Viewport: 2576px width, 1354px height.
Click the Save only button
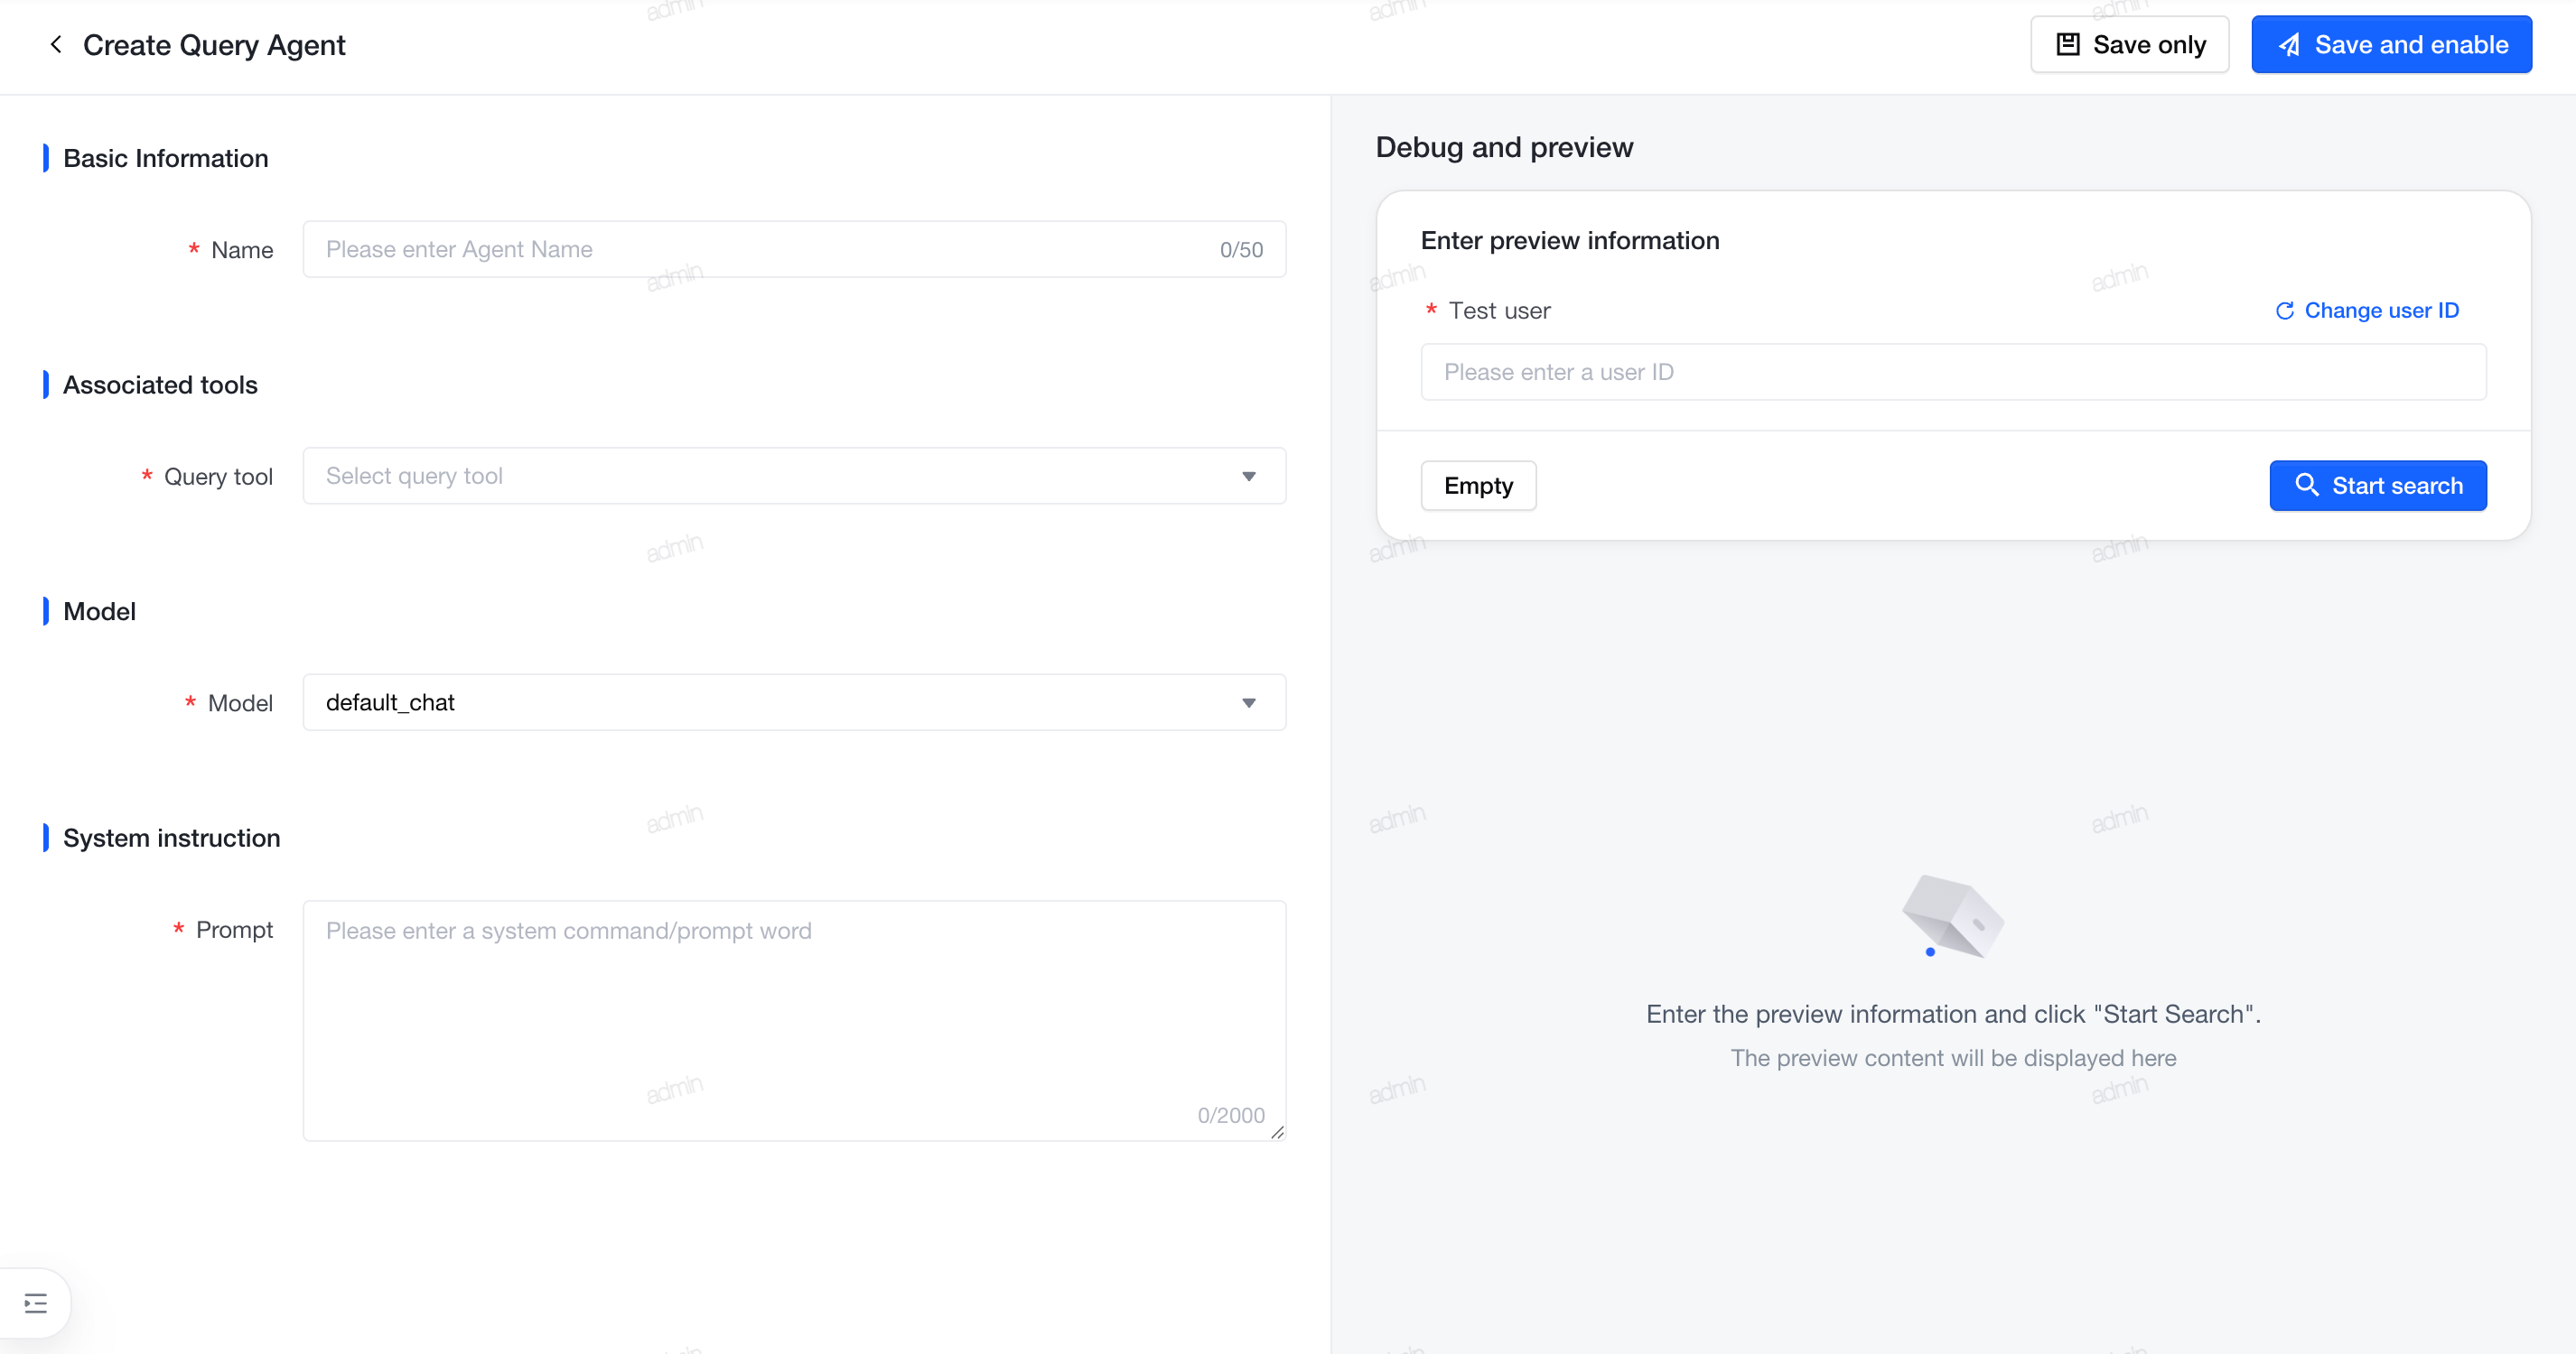(x=2129, y=45)
